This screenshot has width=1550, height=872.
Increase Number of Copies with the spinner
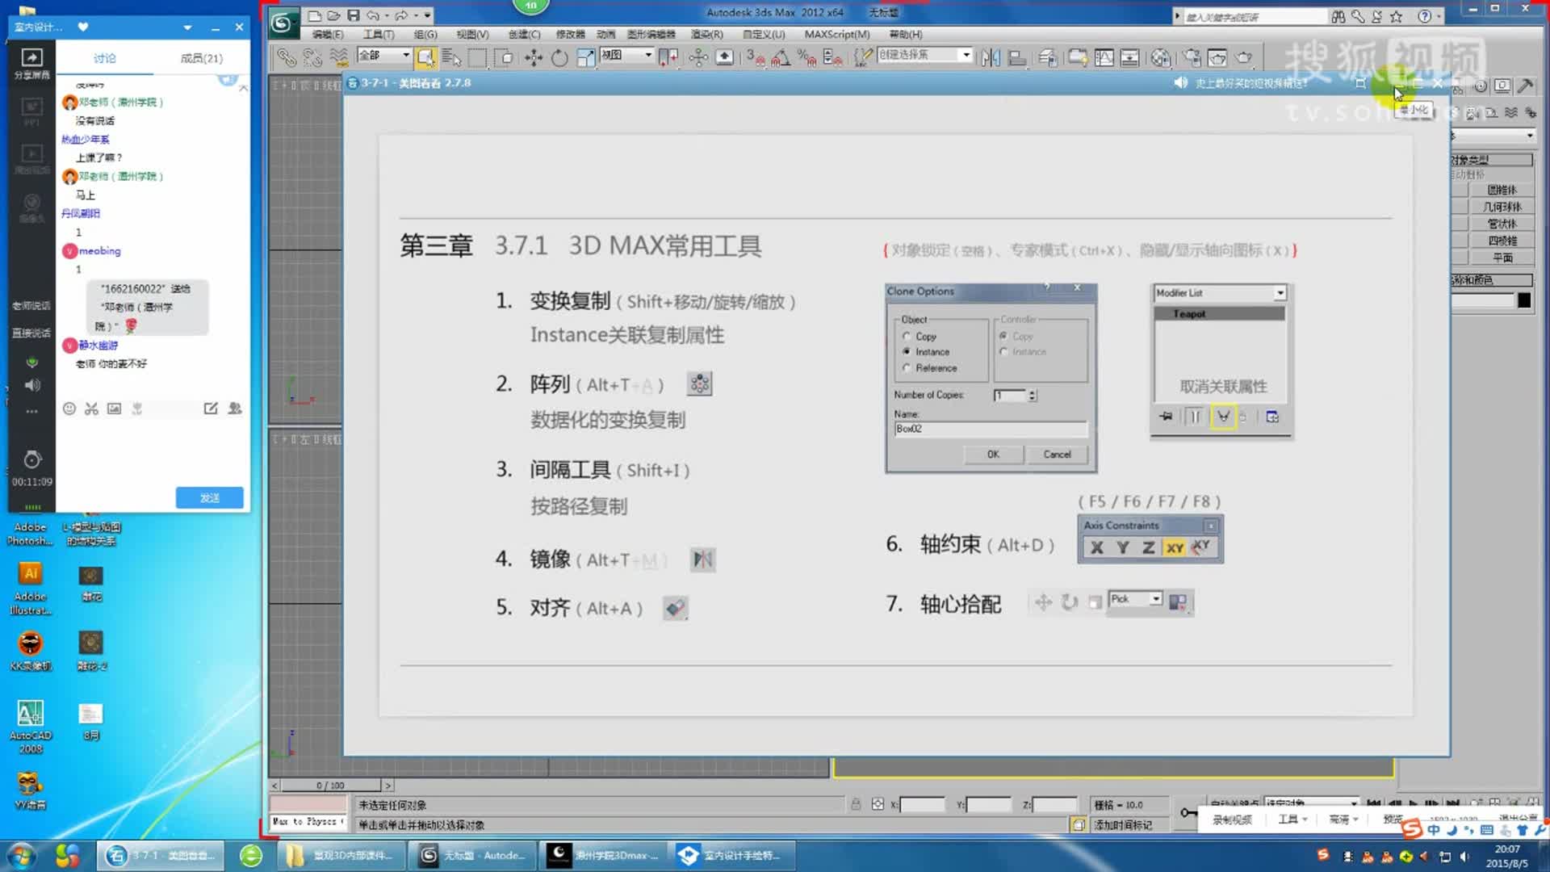coord(1032,392)
